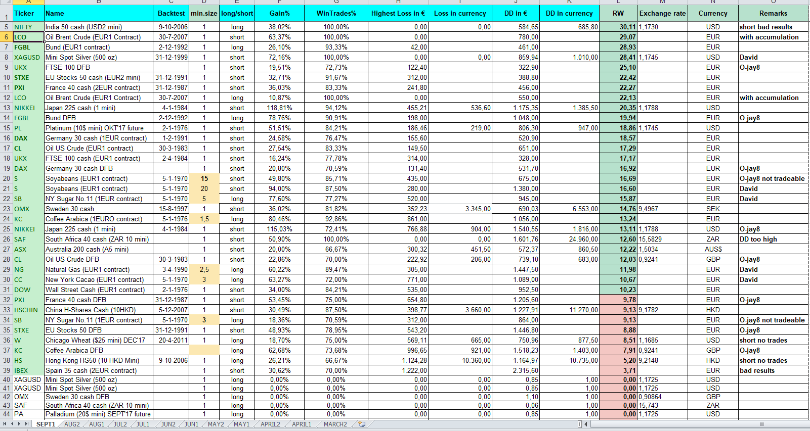Click the 'bad results' remark cell
Image resolution: width=810 pixels, height=431 pixels.
tap(773, 370)
